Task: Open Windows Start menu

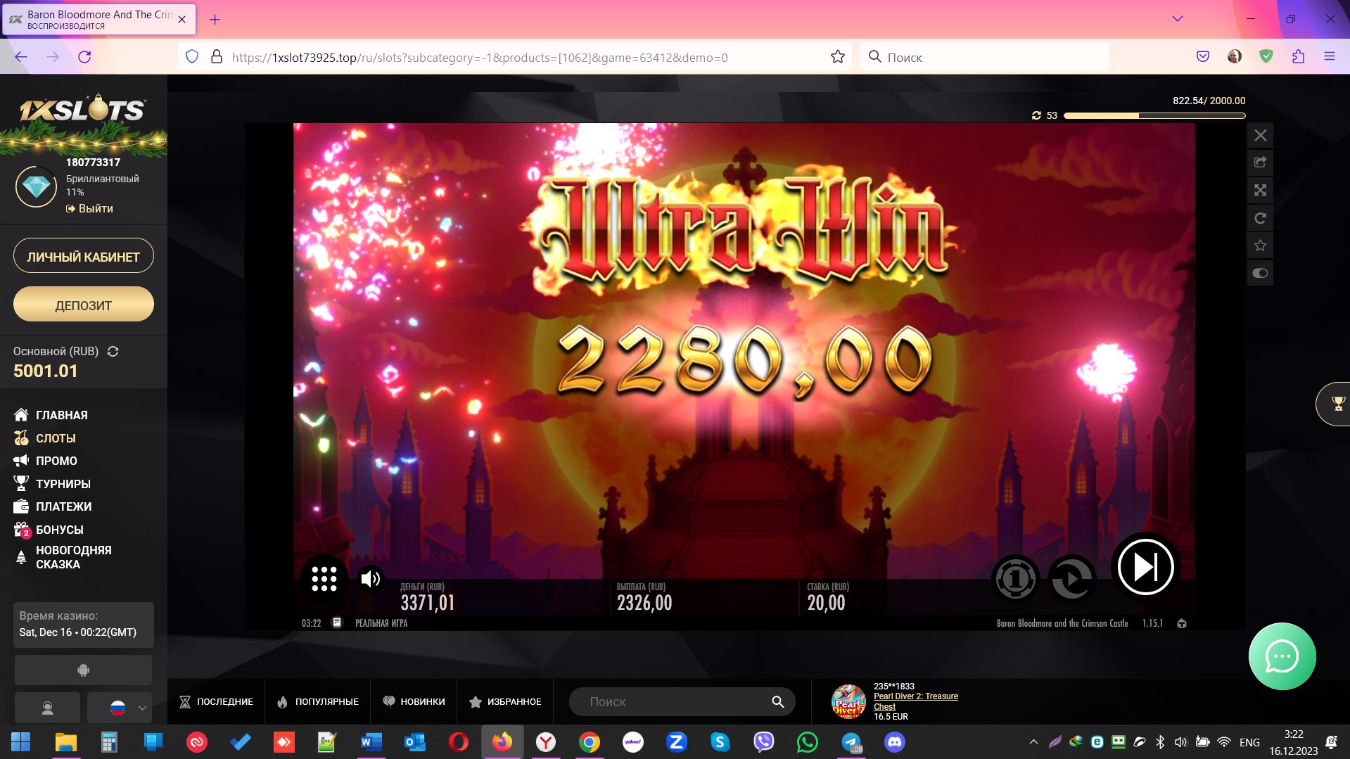Action: 21,742
